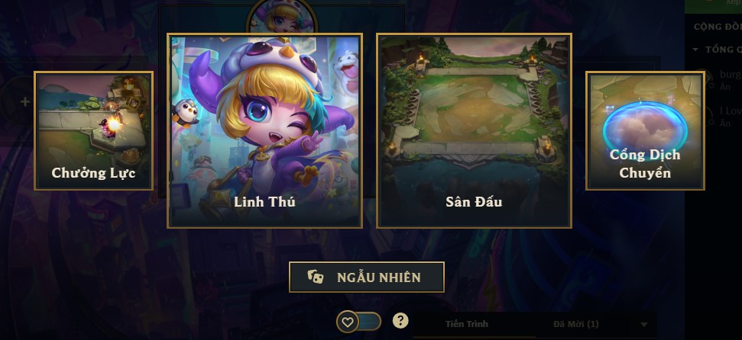Switch to the Tiến Trình tab
Screen dimensions: 742x340
point(467,324)
